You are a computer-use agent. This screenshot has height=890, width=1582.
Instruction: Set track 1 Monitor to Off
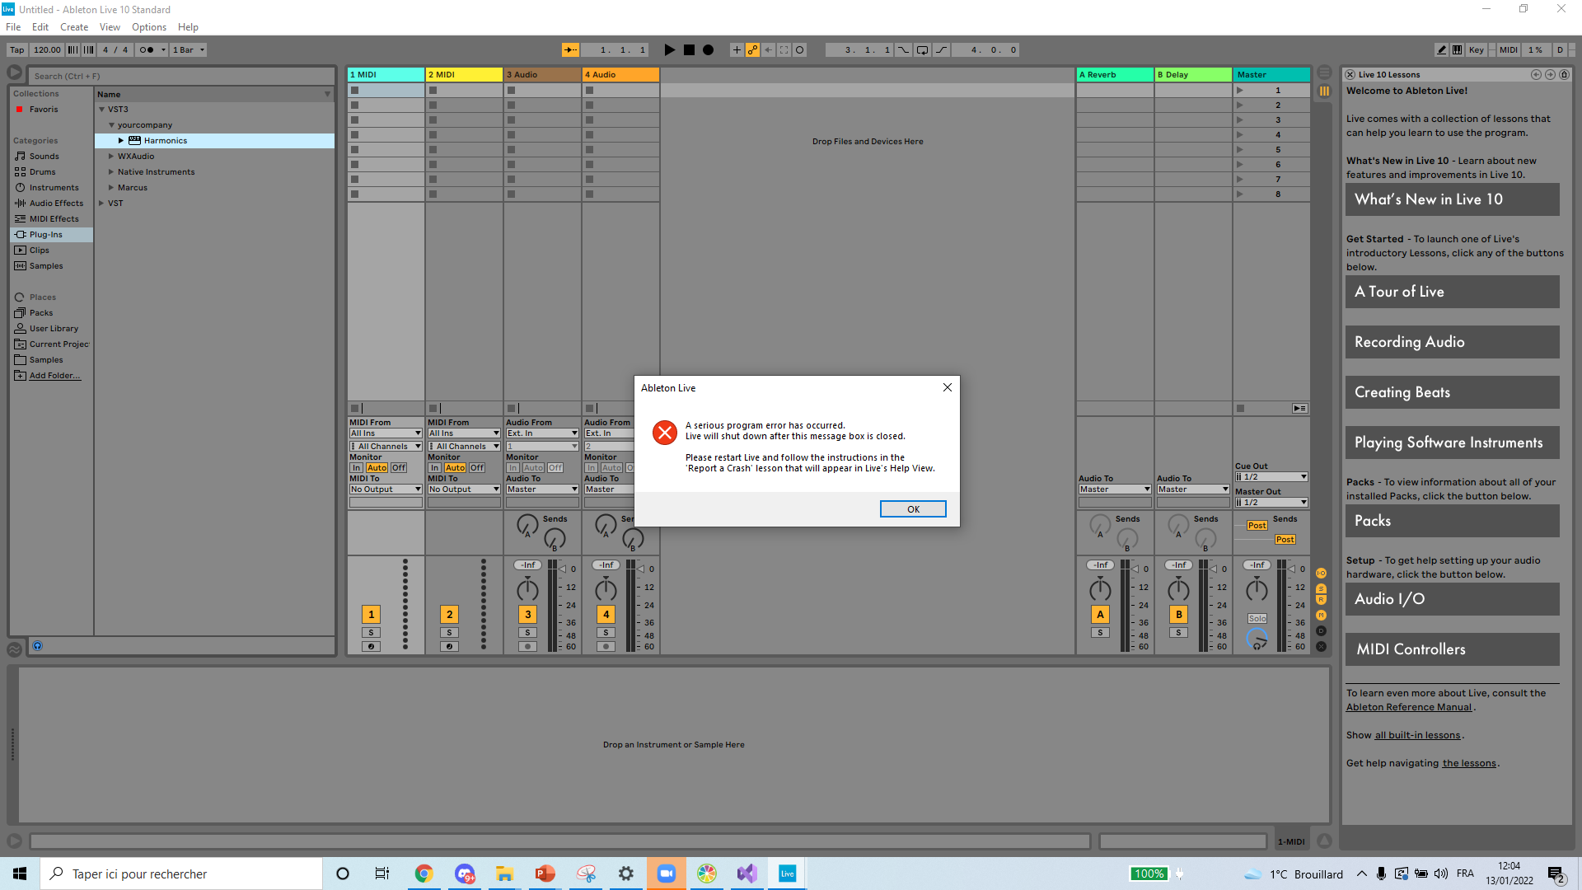[x=399, y=468]
